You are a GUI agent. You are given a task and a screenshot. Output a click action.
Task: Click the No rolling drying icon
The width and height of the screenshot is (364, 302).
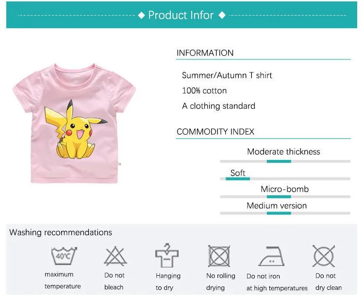click(x=219, y=256)
